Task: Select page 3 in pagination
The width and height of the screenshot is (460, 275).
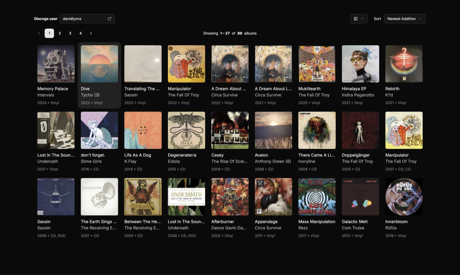Action: click(70, 33)
